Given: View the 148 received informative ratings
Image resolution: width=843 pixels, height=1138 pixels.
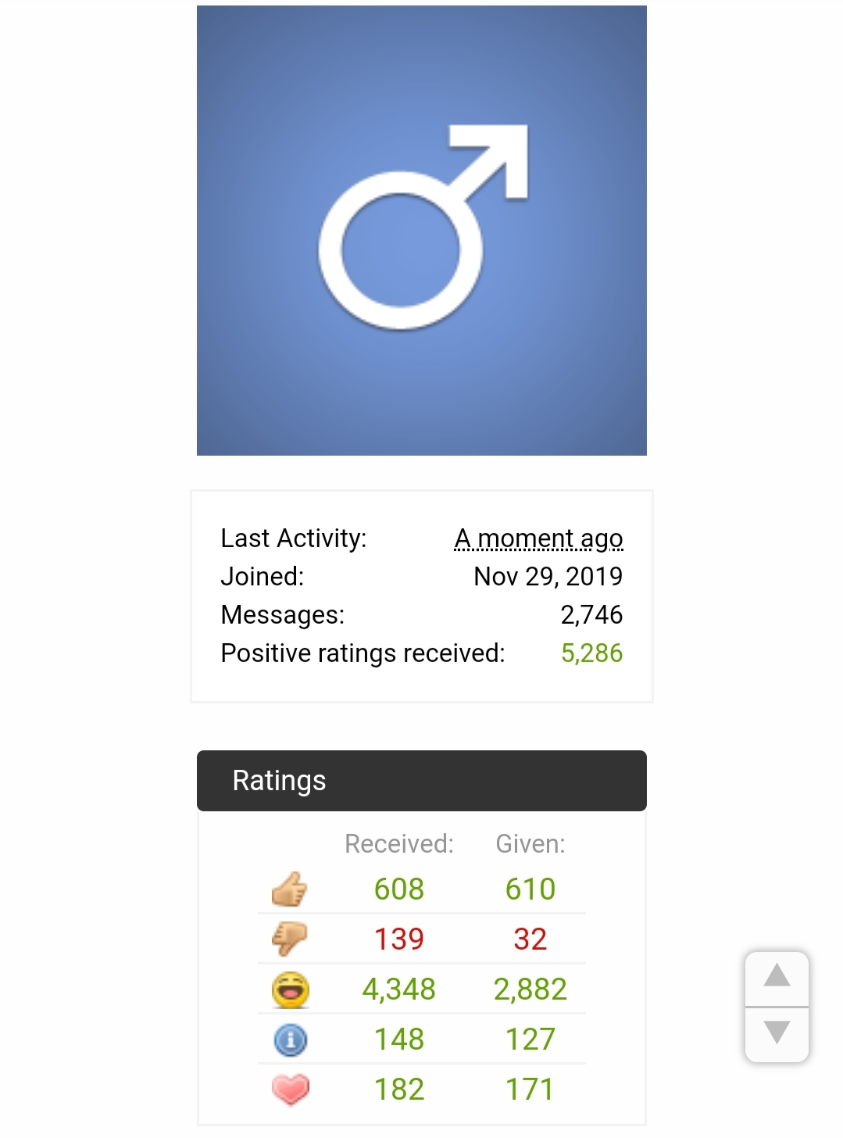Looking at the screenshot, I should tap(398, 1040).
